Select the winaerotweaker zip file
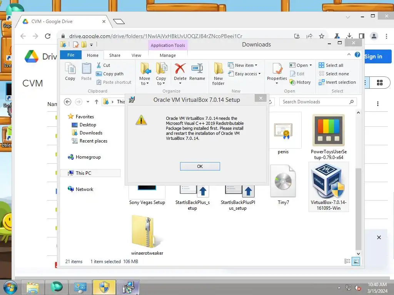Screen dimensions: 394x295 tap(147, 235)
